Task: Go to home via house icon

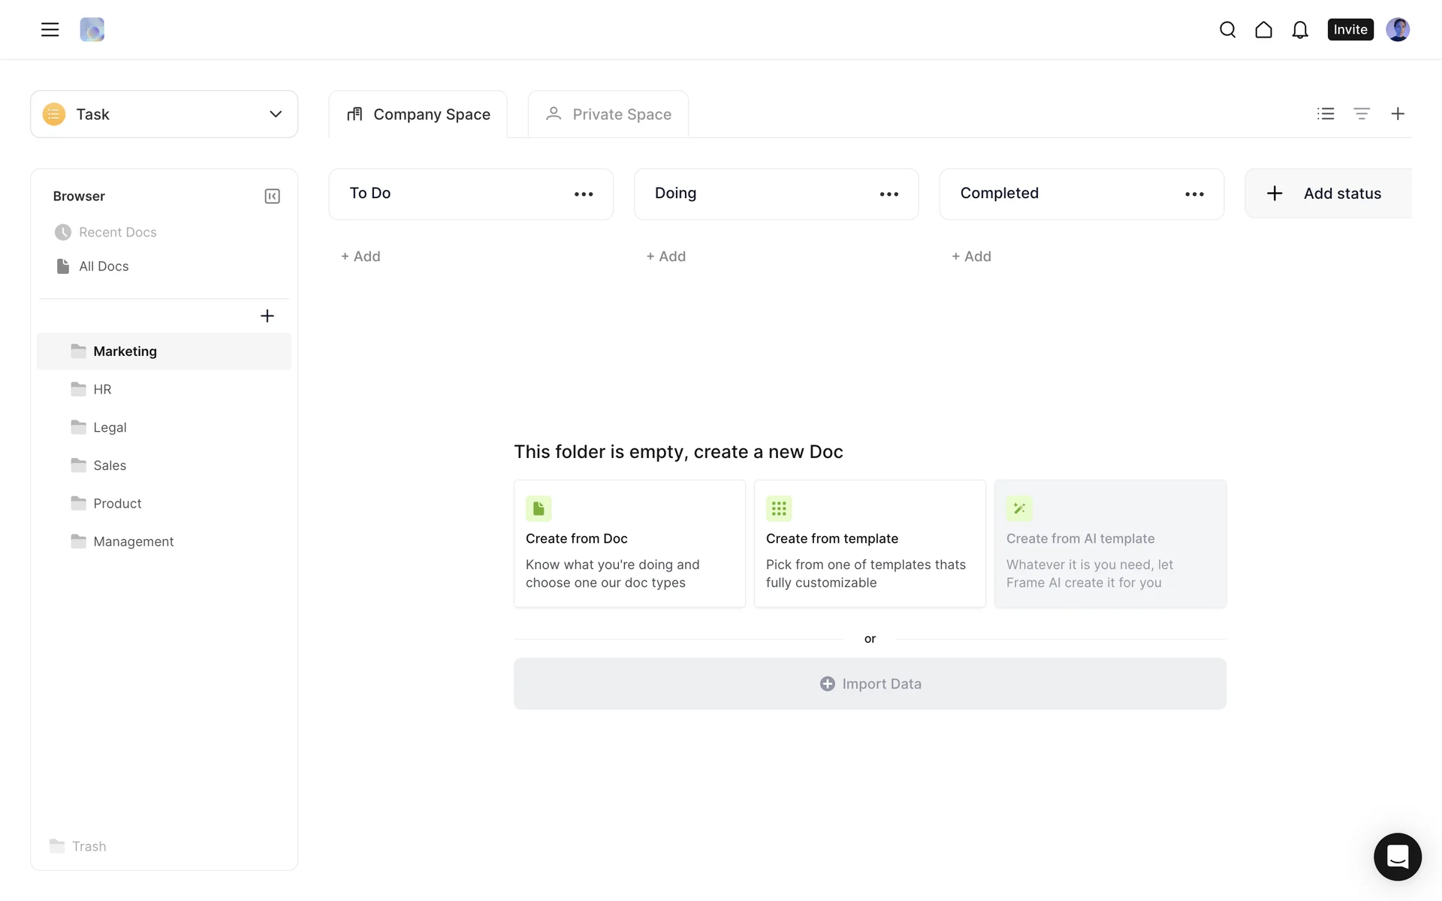Action: tap(1263, 29)
